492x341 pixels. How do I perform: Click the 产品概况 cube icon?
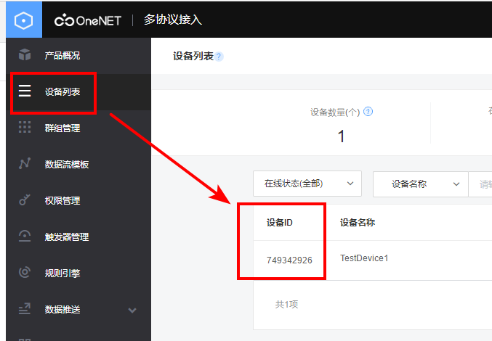pos(25,54)
